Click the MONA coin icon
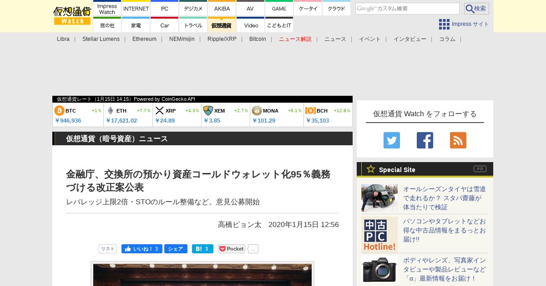The height and width of the screenshot is (286, 546). point(257,111)
